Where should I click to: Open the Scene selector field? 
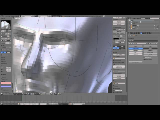tap(43, 16)
